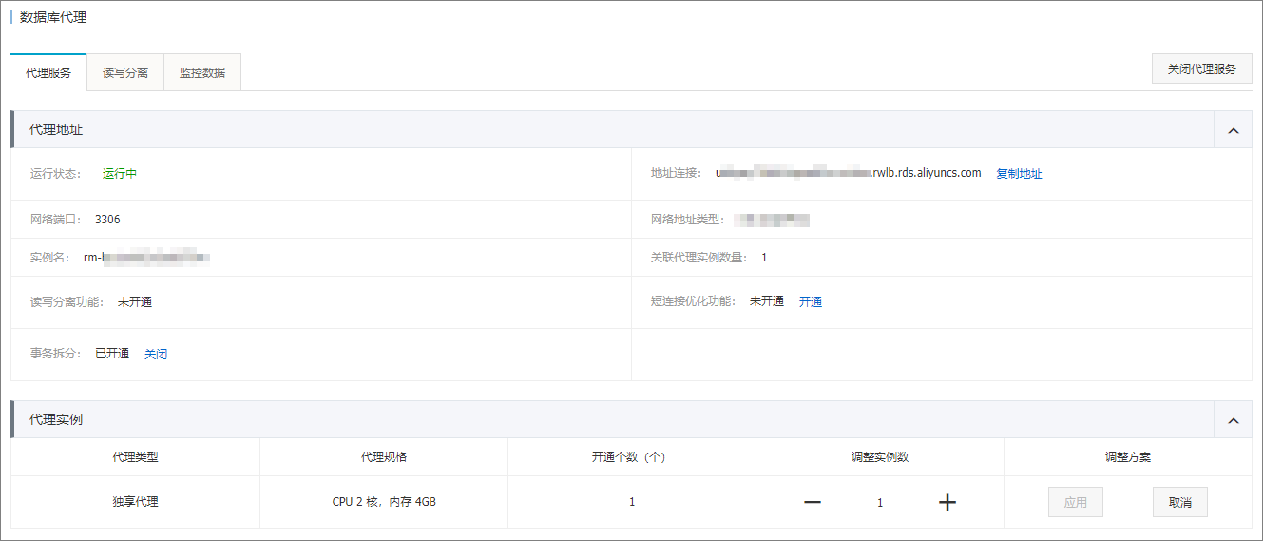This screenshot has height=541, width=1263.
Task: Click the 数据库代理 page title
Action: tap(53, 17)
